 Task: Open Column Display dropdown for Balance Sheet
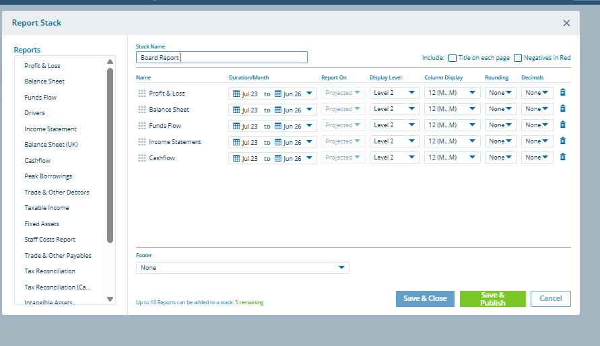click(452, 109)
